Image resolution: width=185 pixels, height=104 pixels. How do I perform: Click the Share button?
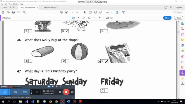(x=177, y=12)
